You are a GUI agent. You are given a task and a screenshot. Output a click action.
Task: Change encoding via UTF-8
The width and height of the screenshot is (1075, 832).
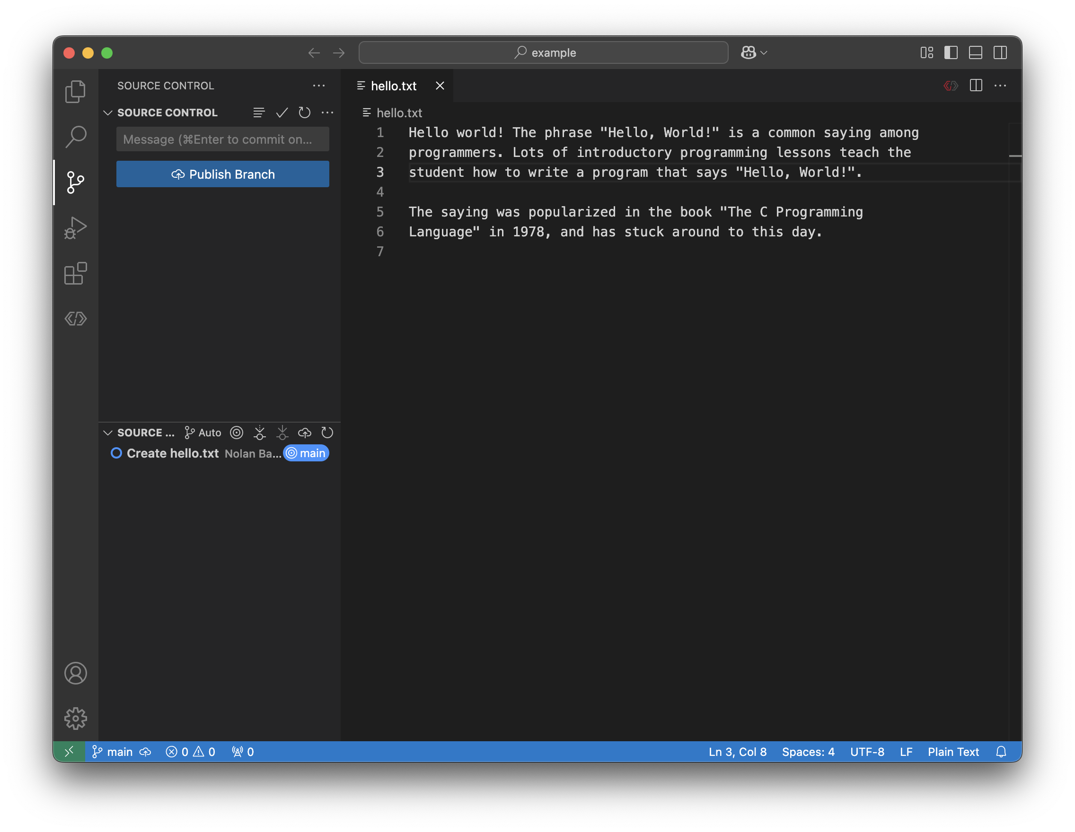click(867, 752)
